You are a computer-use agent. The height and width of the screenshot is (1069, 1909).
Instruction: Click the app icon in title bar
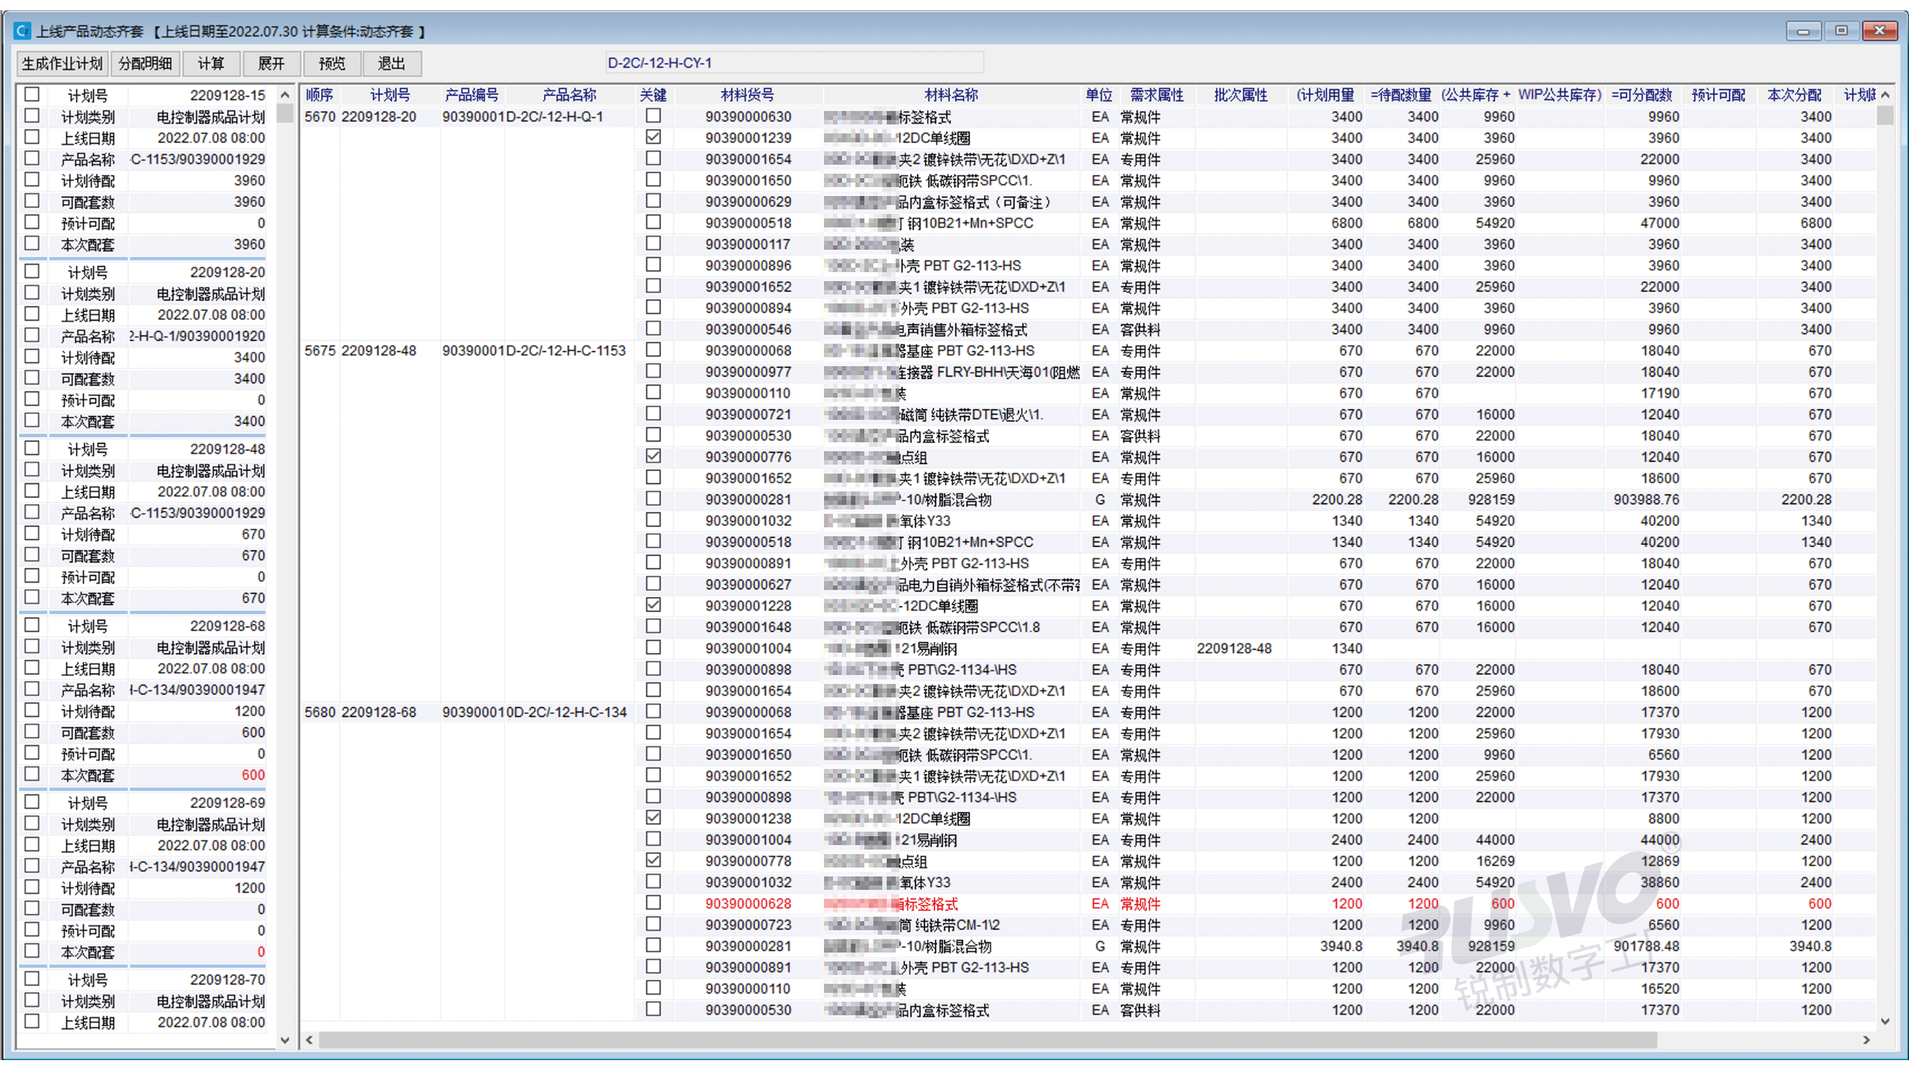[22, 31]
